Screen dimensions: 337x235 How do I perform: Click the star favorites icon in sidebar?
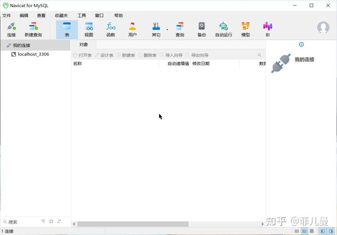[51, 221]
